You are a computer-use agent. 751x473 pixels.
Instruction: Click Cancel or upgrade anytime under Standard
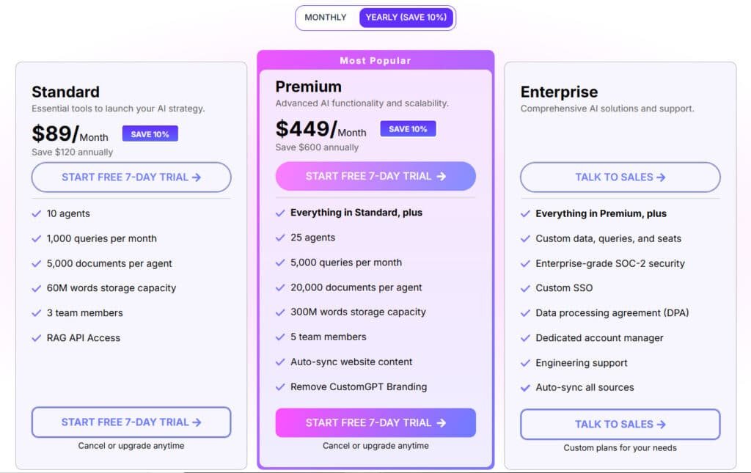point(131,445)
